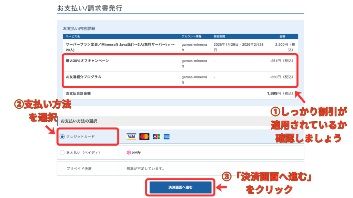Click the 契約期間 column header
353x198 pixels.
pyautogui.click(x=219, y=36)
